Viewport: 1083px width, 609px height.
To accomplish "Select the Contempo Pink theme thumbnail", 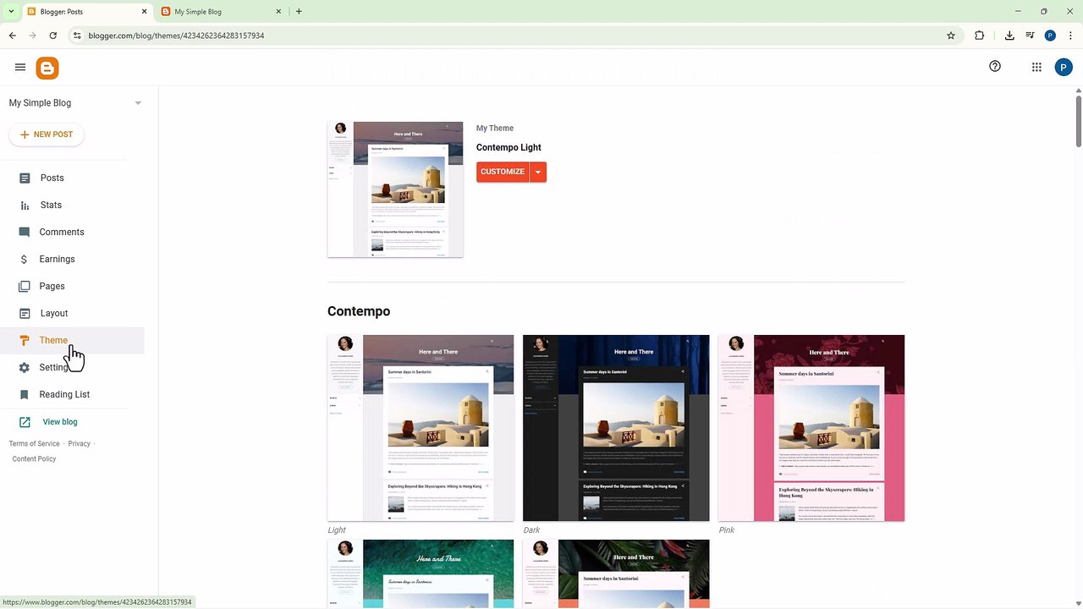I will pyautogui.click(x=811, y=428).
